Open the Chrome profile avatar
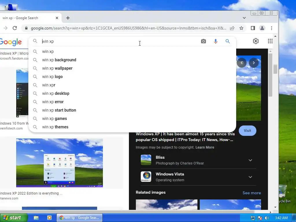Screen dimensions: 296x222 coord(262,28)
